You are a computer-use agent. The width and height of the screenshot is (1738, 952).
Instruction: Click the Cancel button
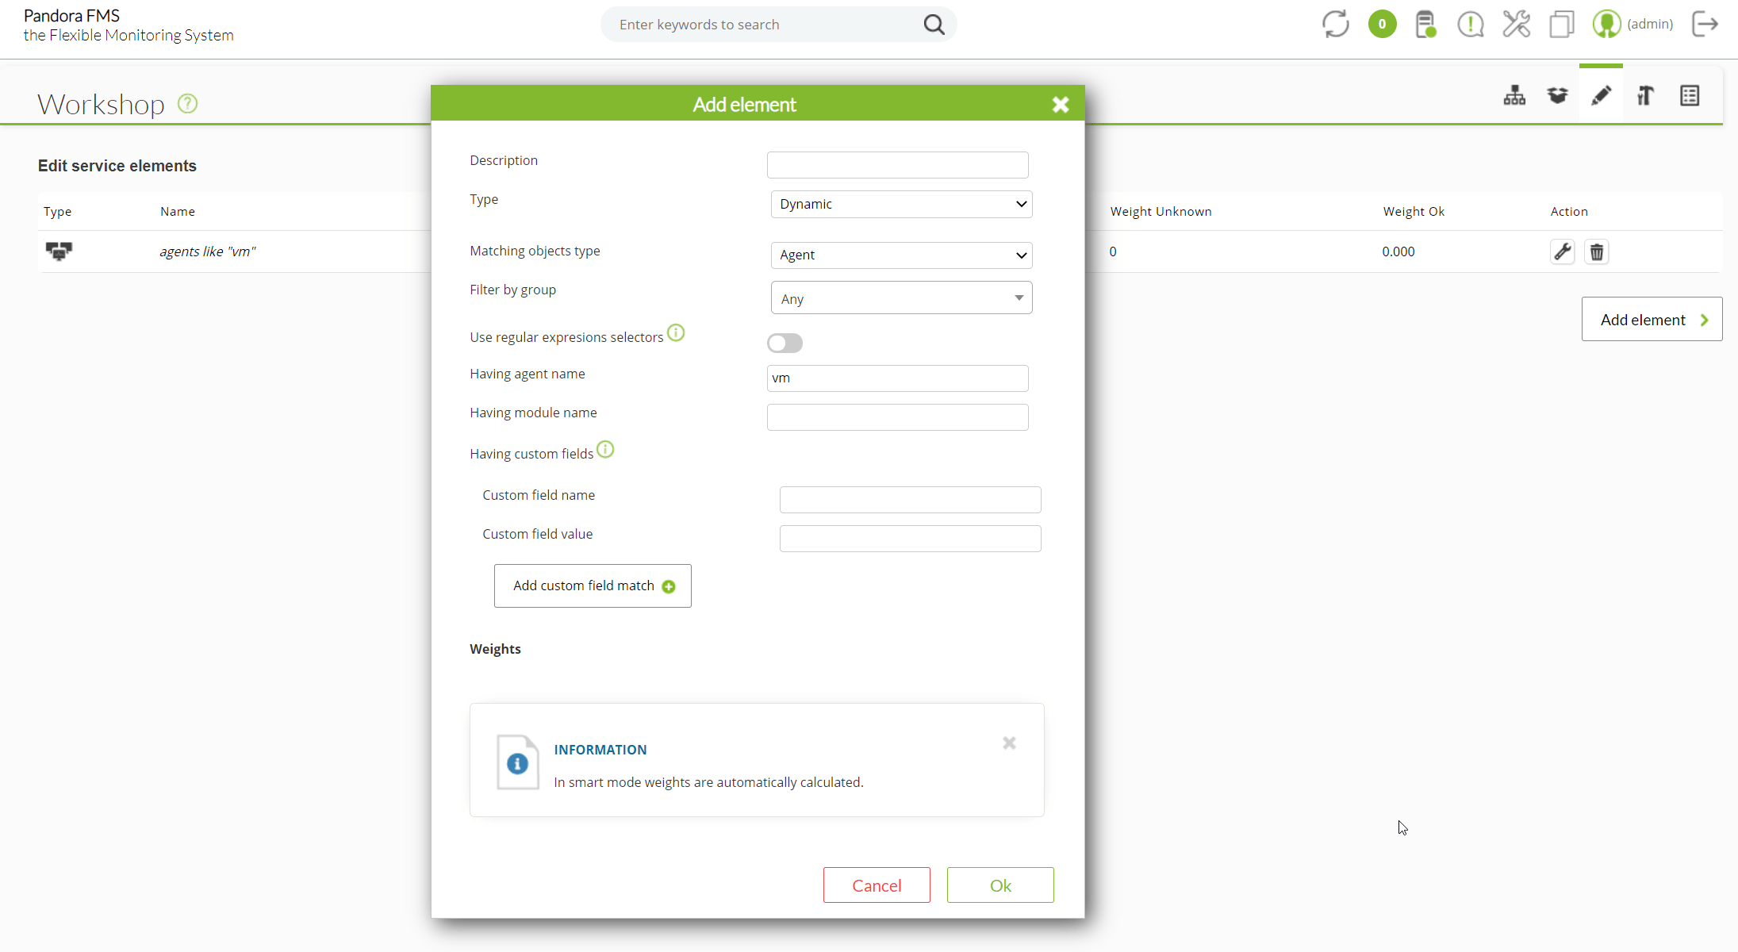(877, 885)
